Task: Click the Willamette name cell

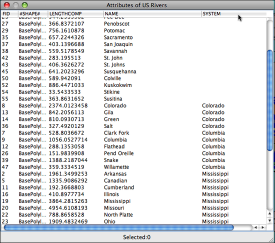Action: pos(116,167)
